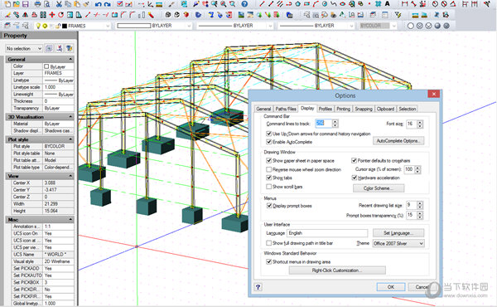Enable the Show scroll bars checkbox
497x307 pixels.
coord(268,187)
